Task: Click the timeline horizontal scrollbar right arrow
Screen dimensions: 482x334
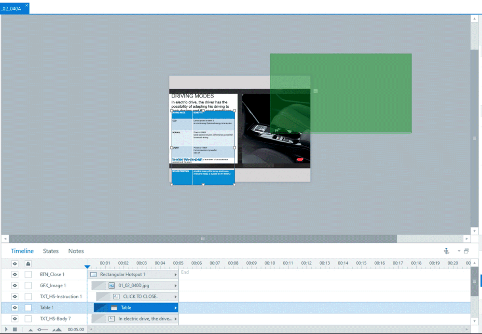Action: tap(467, 329)
